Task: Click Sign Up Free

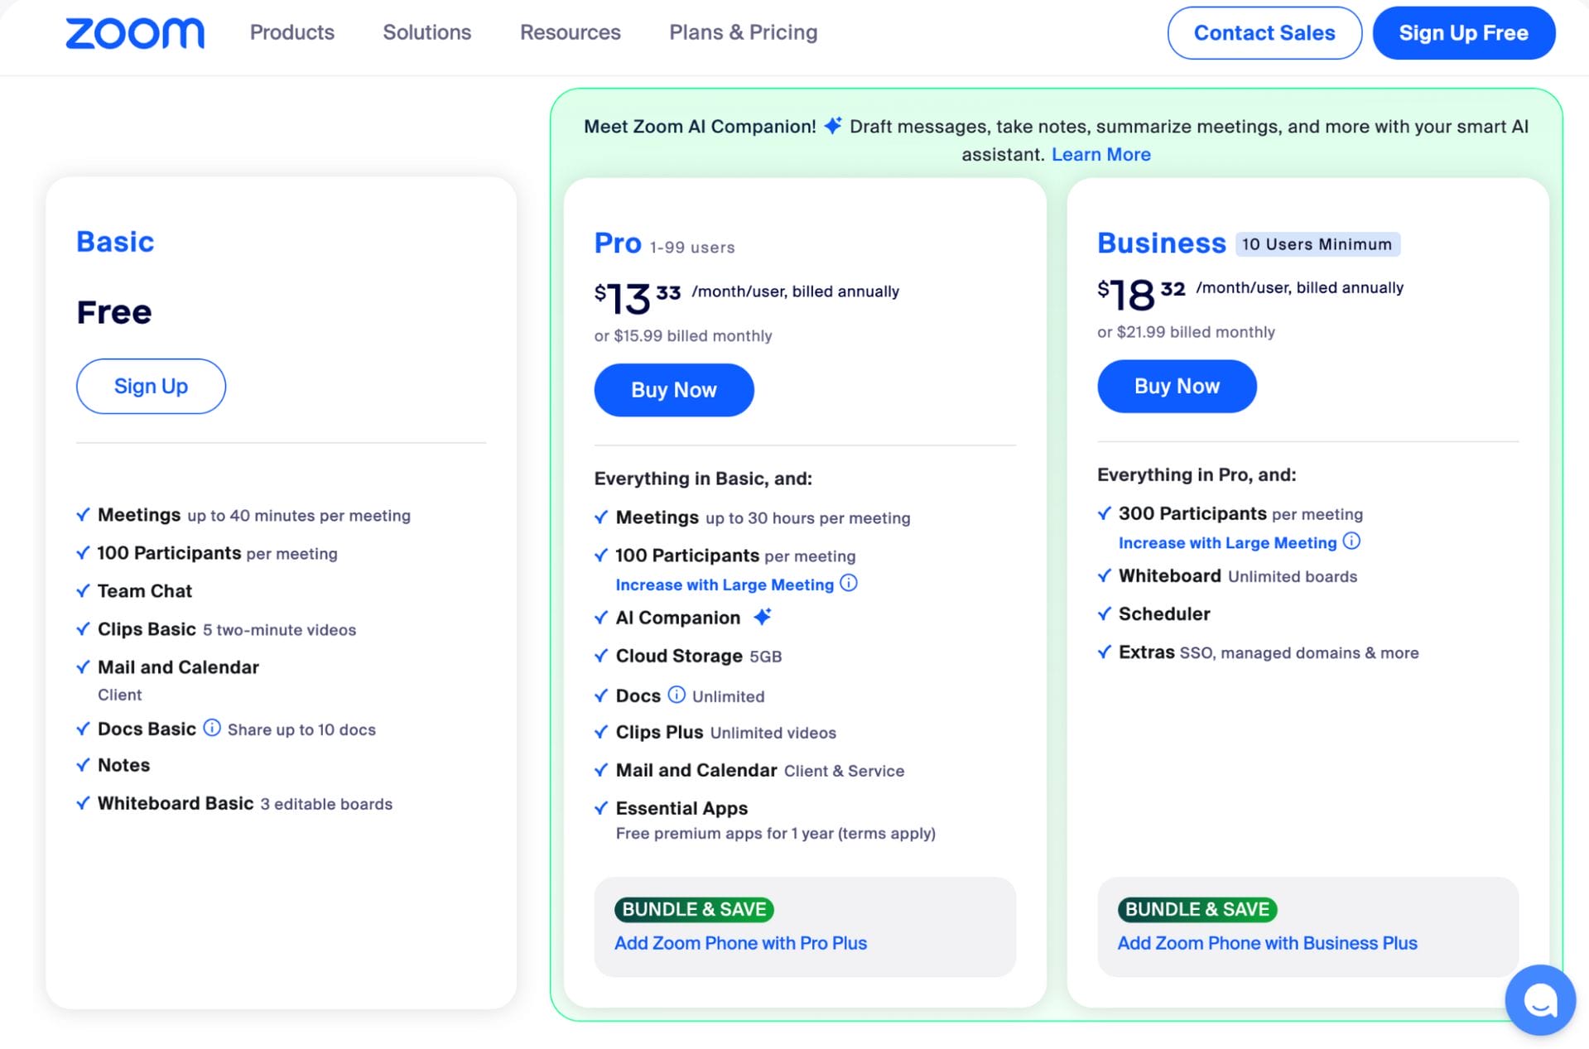Action: 1463,33
